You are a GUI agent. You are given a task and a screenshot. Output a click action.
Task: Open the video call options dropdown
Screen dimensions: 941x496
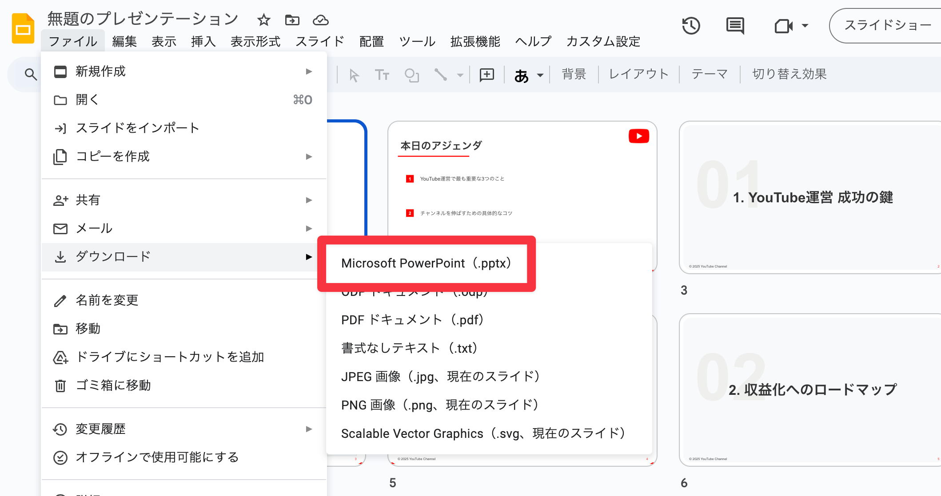click(805, 26)
